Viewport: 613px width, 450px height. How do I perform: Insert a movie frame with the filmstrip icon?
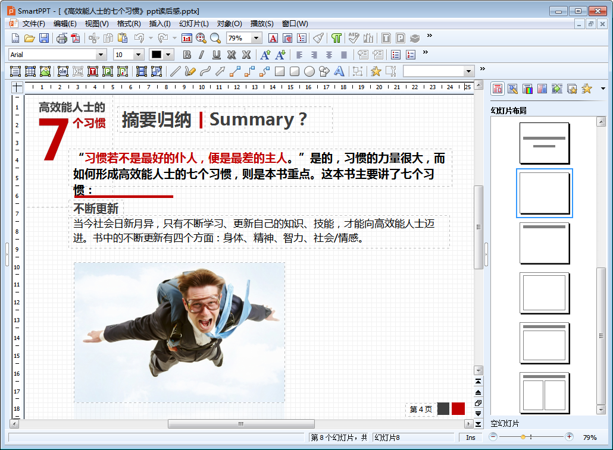click(x=141, y=71)
